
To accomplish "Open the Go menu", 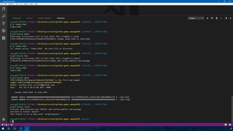I will click(x=21, y=4).
